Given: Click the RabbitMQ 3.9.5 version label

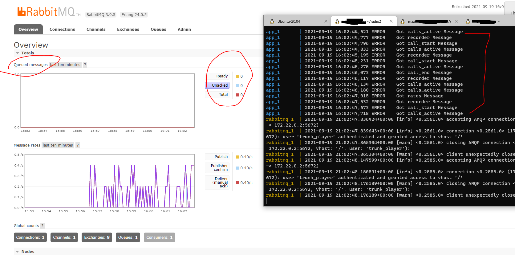Looking at the screenshot, I should pos(101,14).
